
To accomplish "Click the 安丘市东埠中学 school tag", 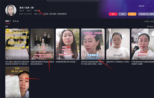I will 62,14.
